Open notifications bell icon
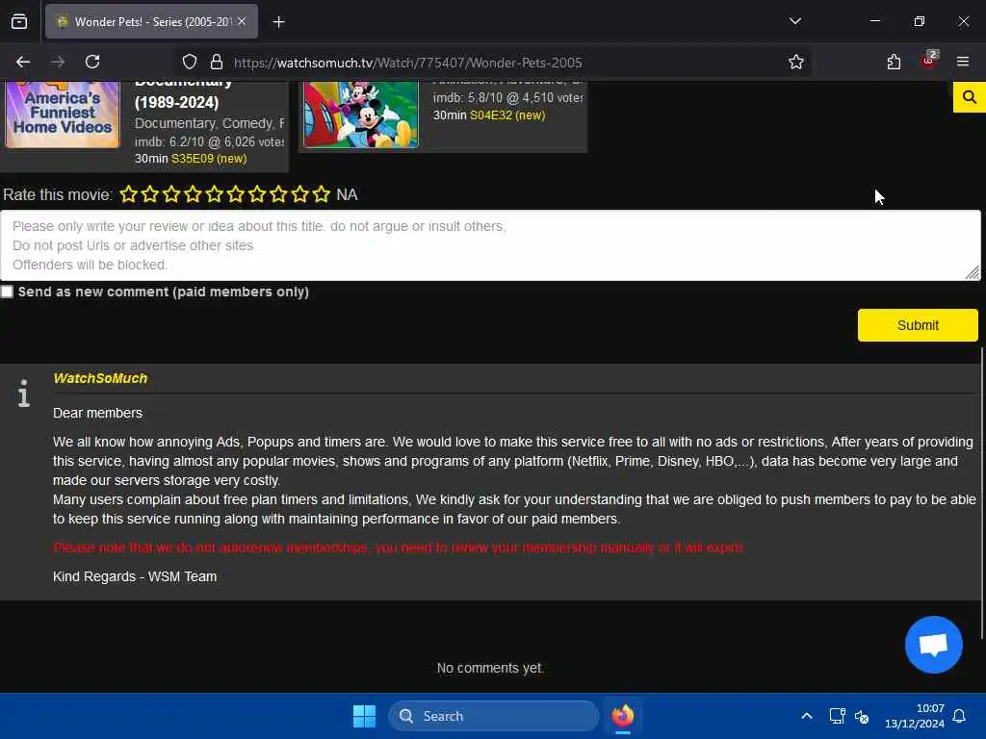The width and height of the screenshot is (986, 739). click(x=959, y=716)
